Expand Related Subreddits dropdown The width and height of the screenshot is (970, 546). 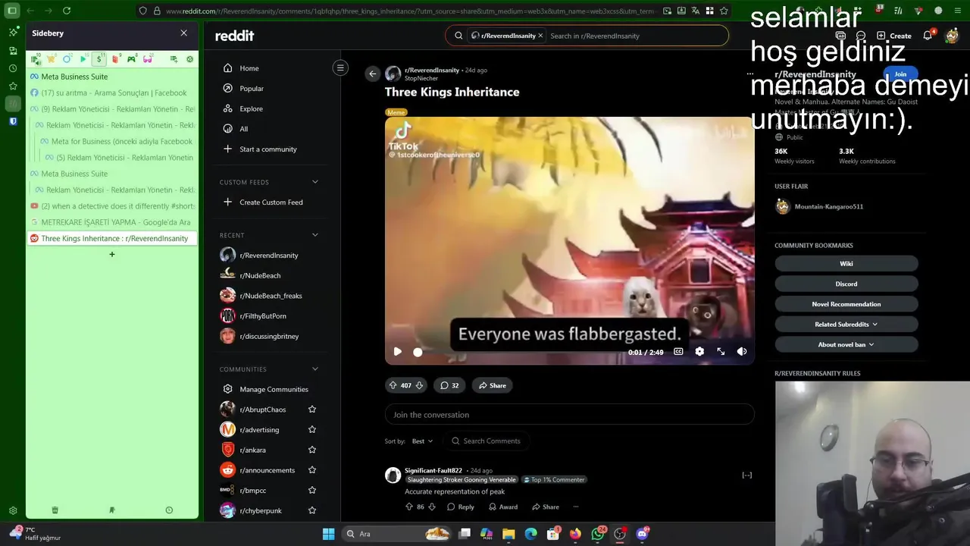click(846, 324)
